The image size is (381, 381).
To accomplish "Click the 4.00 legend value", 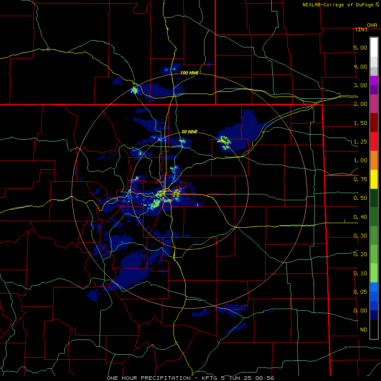I will coord(360,66).
